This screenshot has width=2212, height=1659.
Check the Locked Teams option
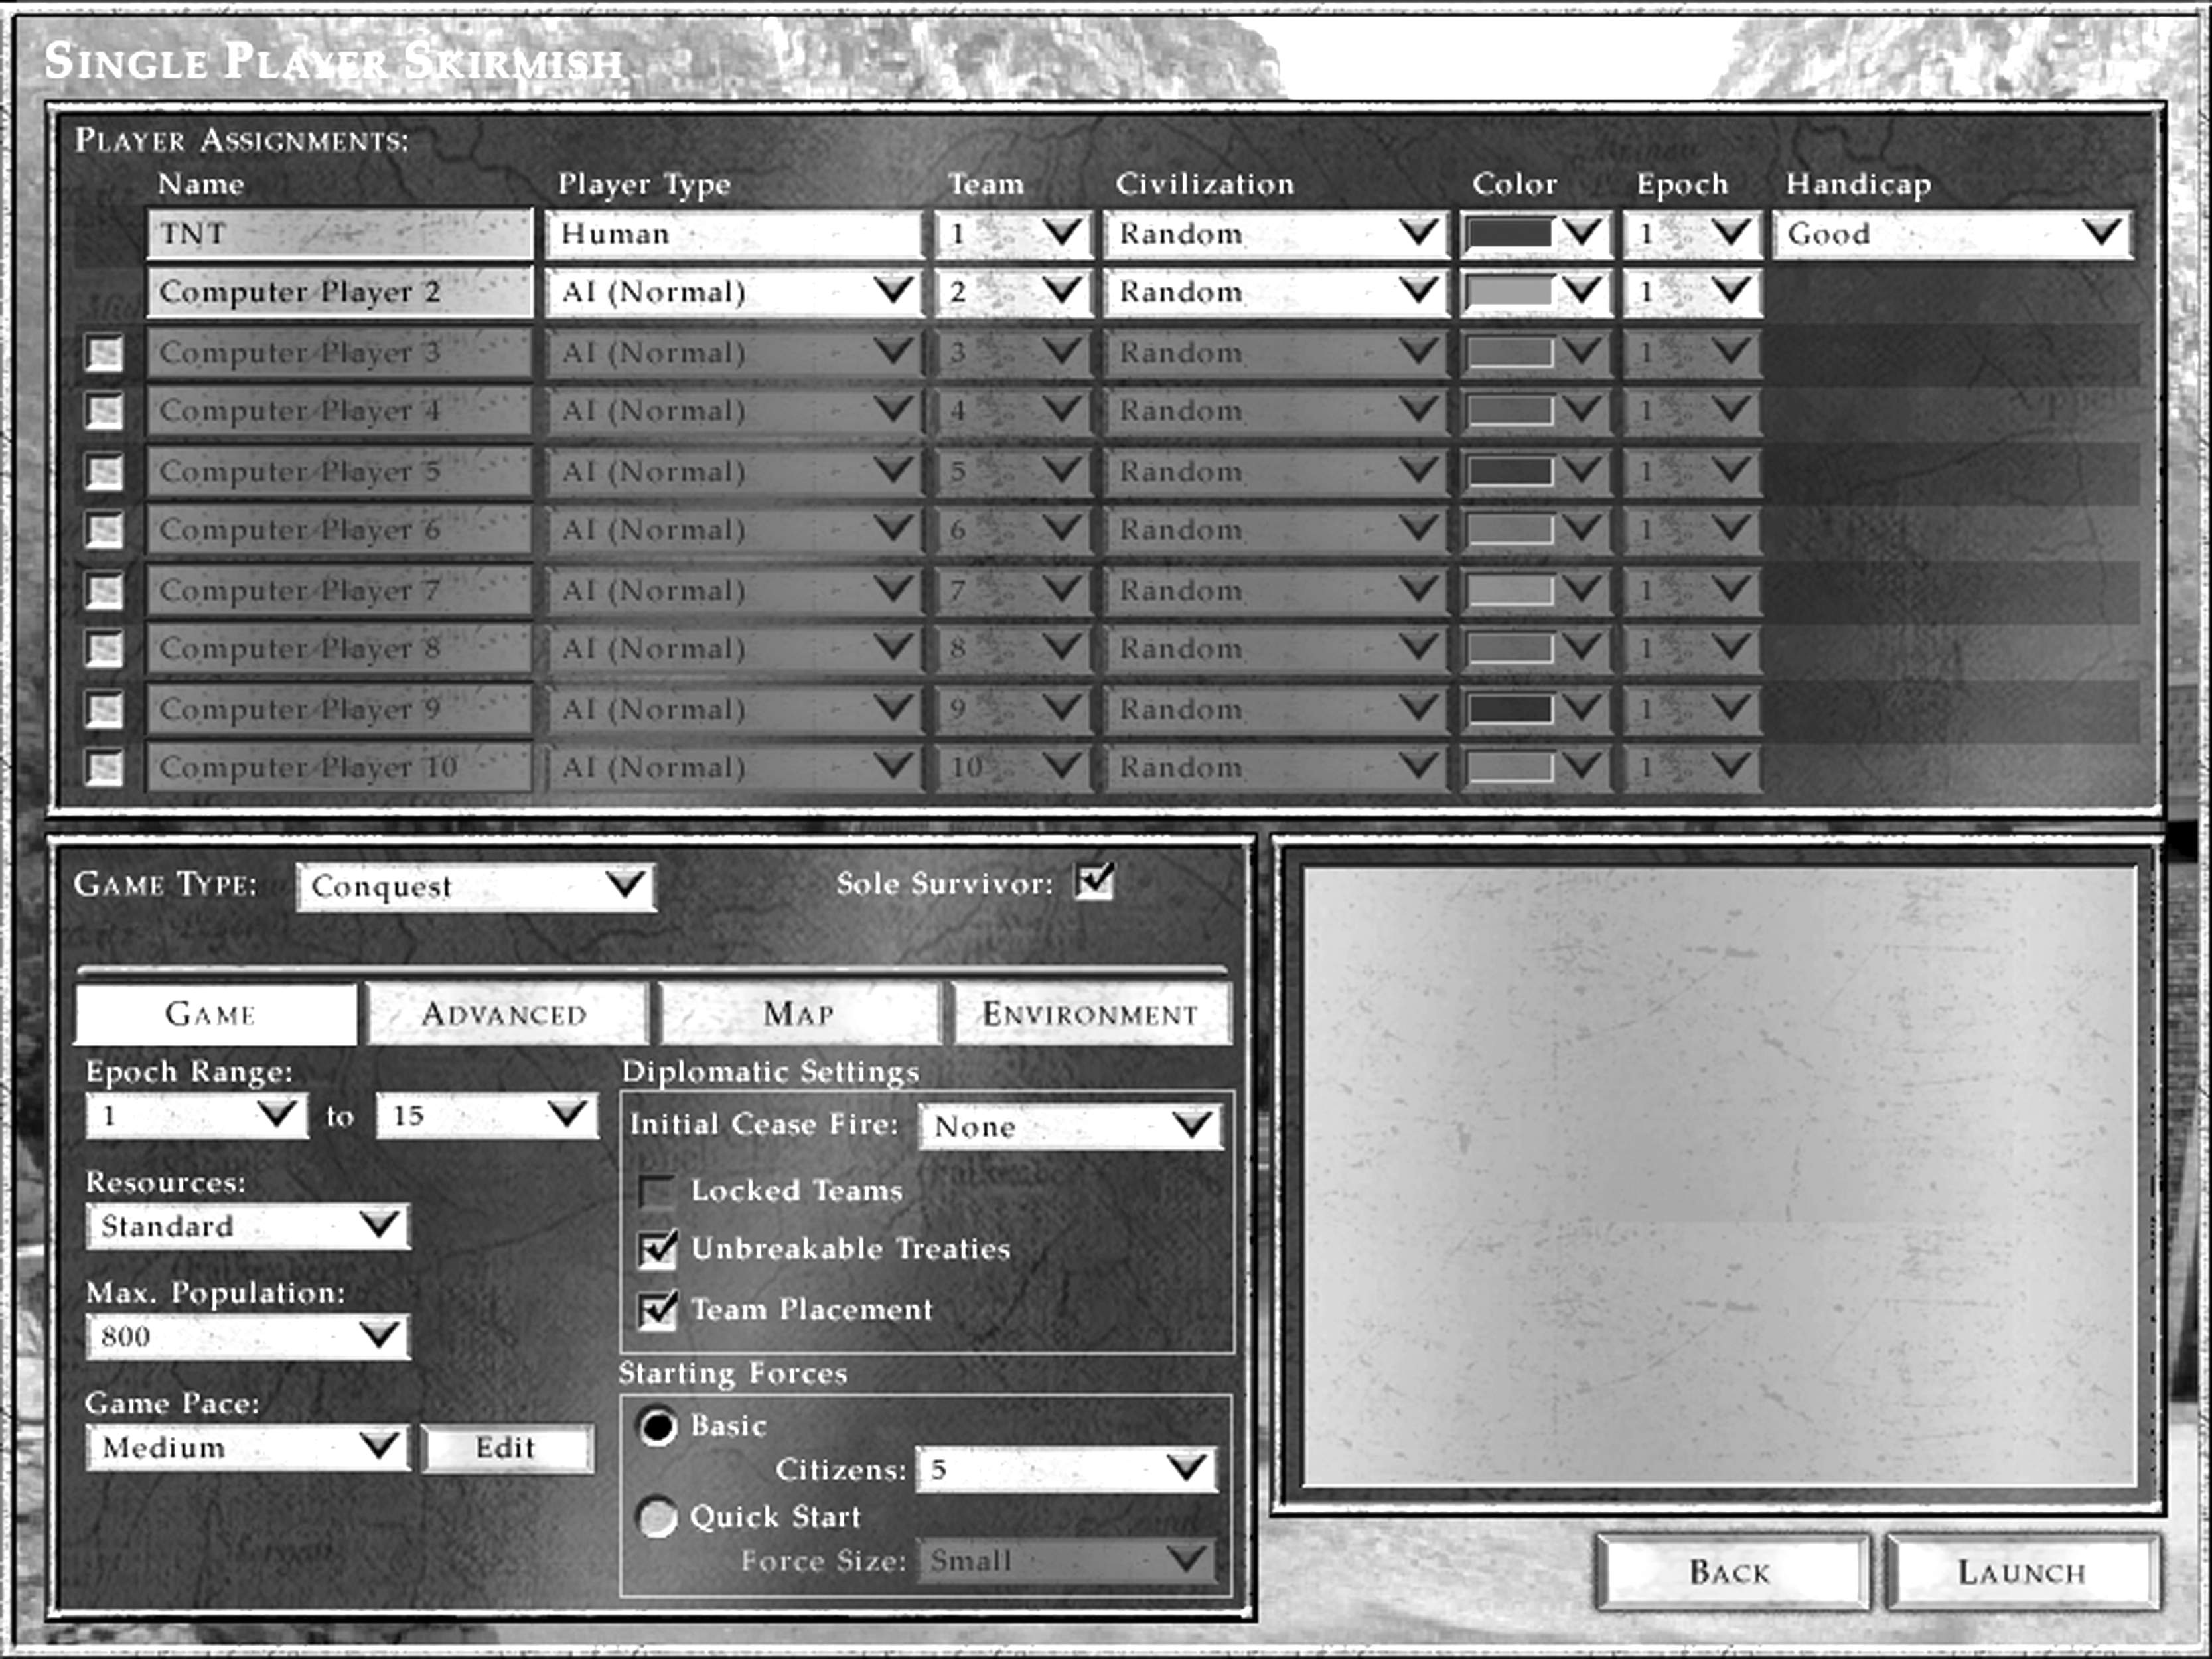pos(657,1191)
